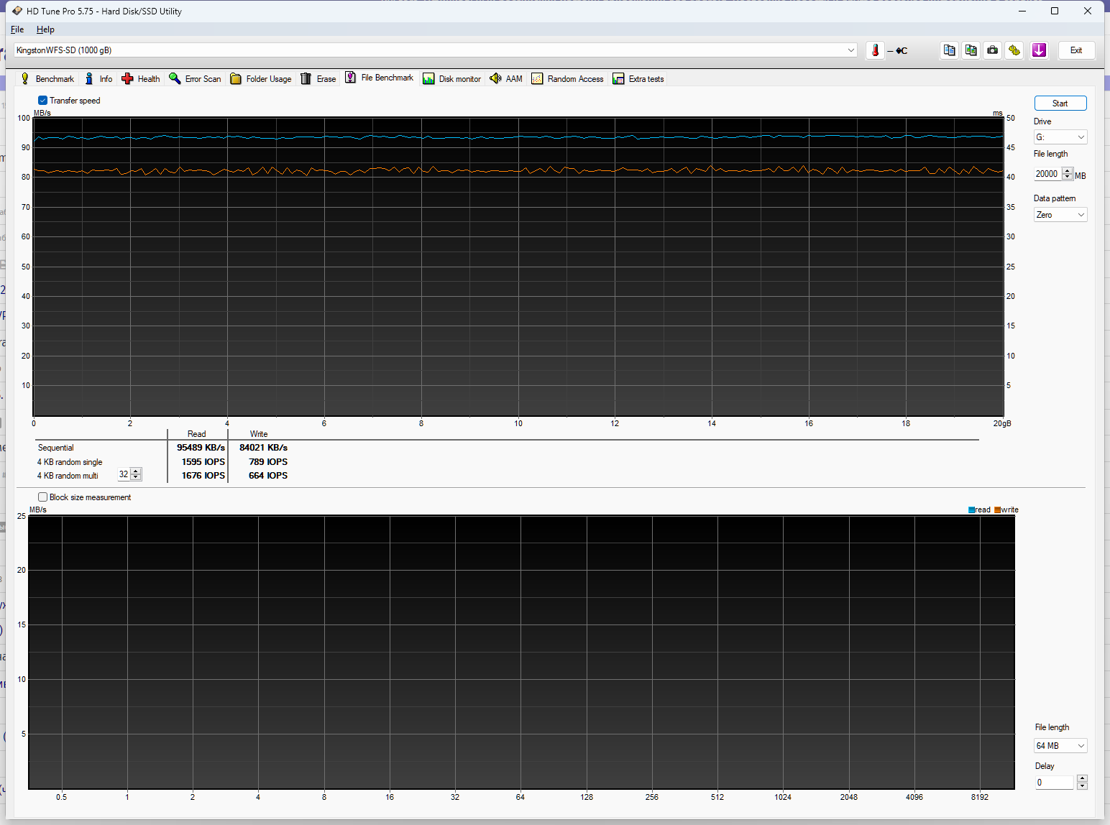Open the Health tab
This screenshot has height=825, width=1110.
[x=141, y=79]
